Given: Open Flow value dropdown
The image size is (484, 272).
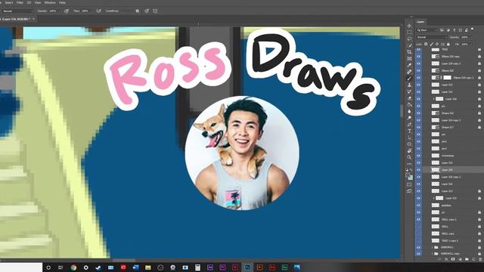Looking at the screenshot, I should click(92, 11).
